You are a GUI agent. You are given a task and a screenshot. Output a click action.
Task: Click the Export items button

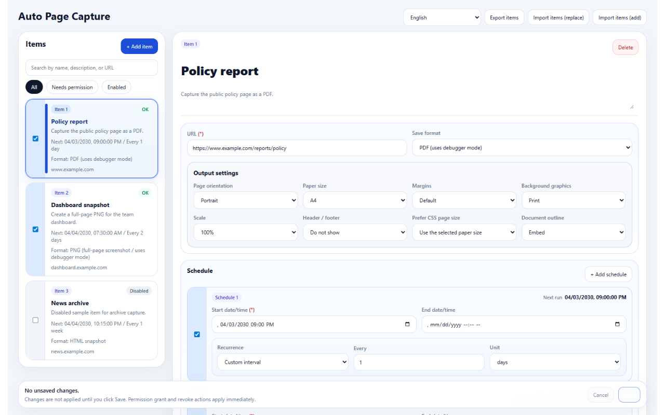(x=504, y=18)
